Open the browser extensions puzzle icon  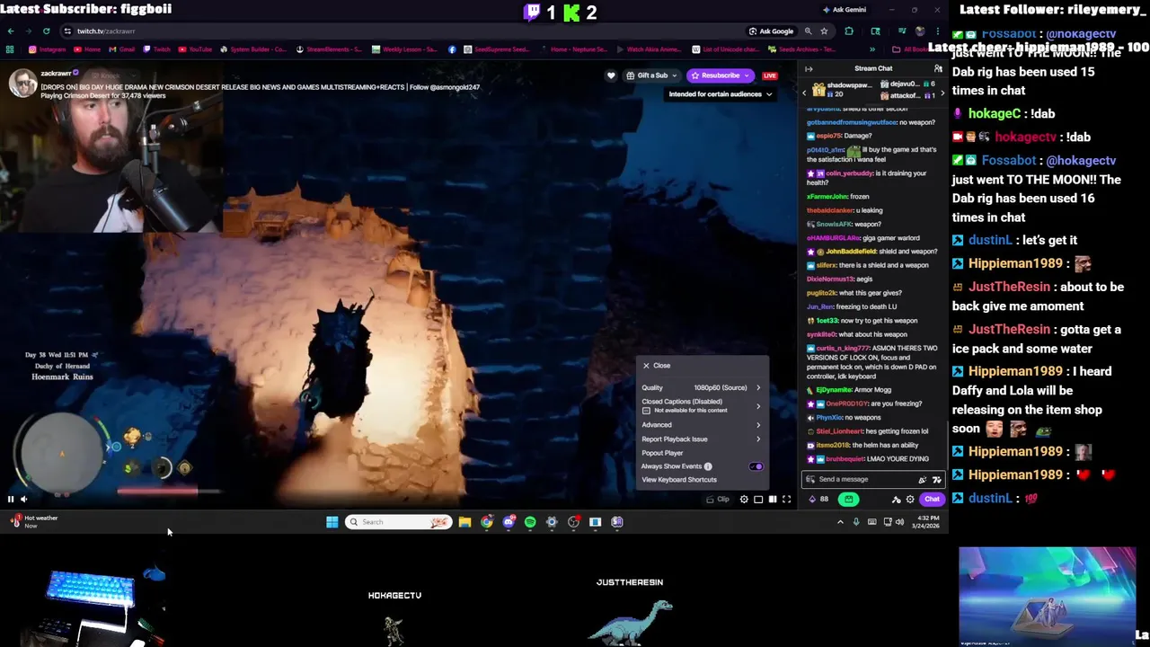pyautogui.click(x=849, y=31)
